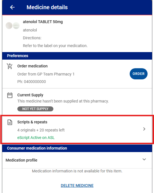Click the NOT YET SUPPLY badge
Viewport: 154px width, 193px height.
click(x=35, y=109)
